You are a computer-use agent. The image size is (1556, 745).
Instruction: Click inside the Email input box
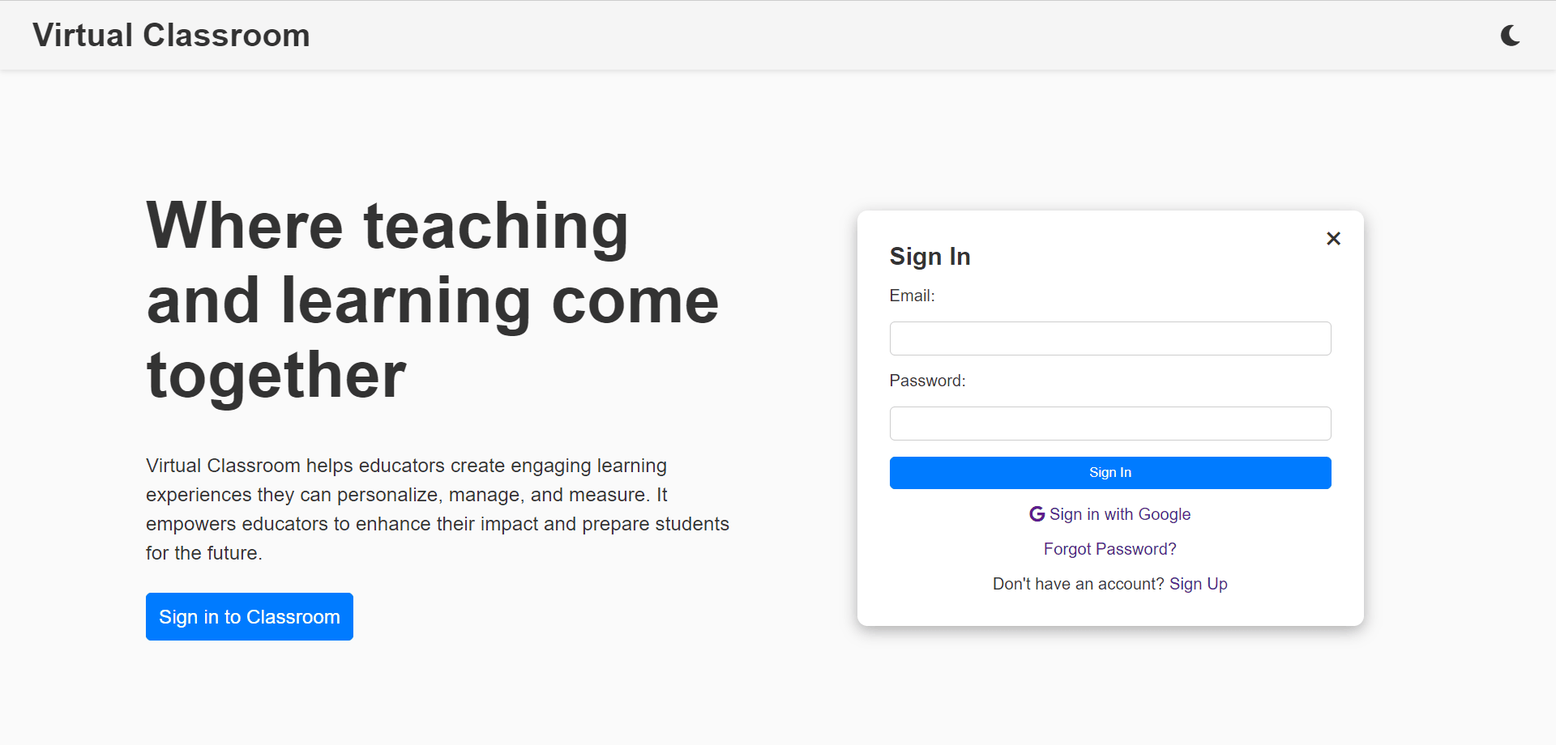click(x=1109, y=338)
